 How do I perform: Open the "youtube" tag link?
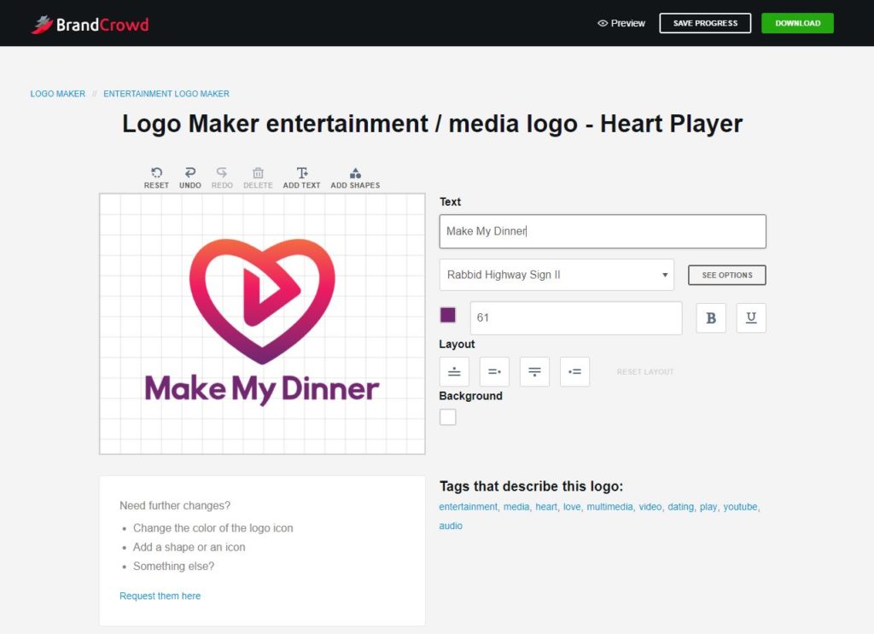740,507
